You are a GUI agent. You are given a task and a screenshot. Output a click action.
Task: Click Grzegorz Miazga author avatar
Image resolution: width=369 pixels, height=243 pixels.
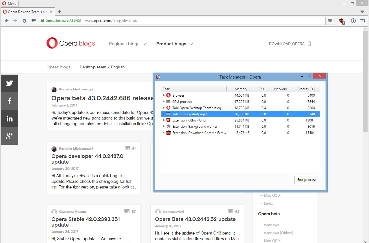(x=54, y=212)
